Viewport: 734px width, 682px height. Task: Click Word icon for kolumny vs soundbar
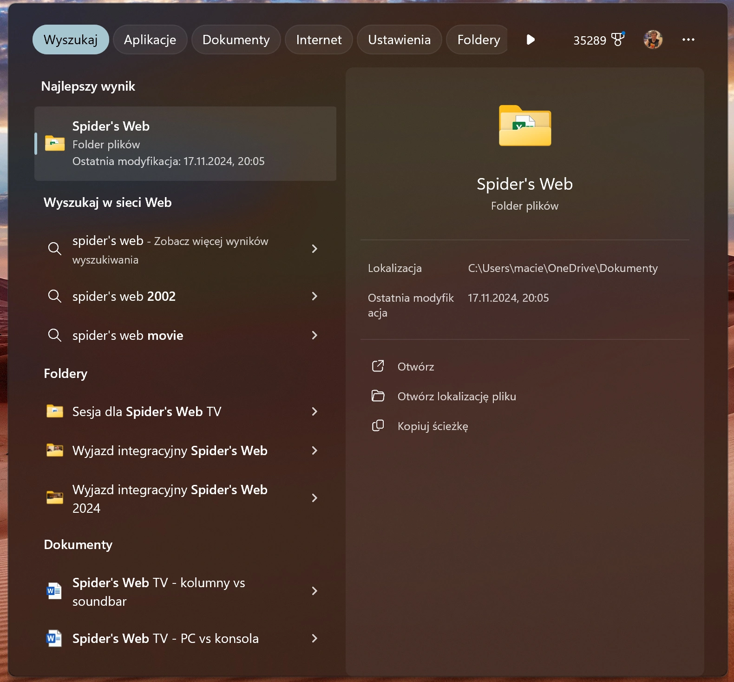point(54,591)
